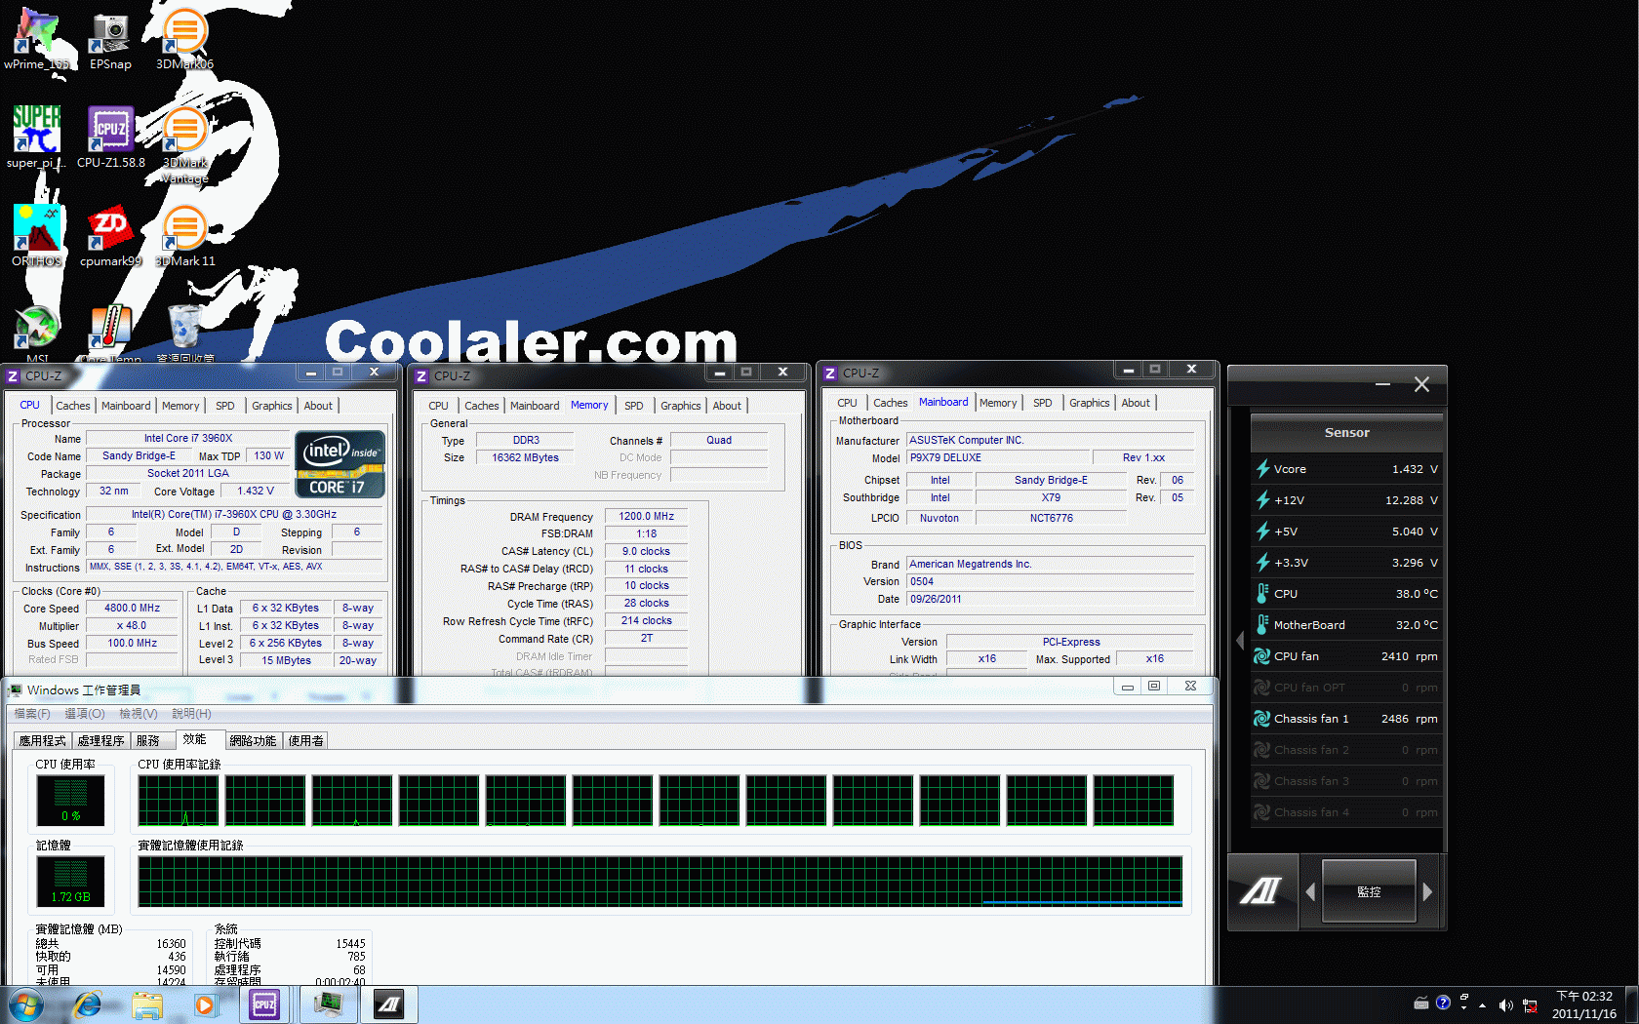1639x1024 pixels.
Task: Click the CPU temperature thermometer icon
Action: [1262, 594]
